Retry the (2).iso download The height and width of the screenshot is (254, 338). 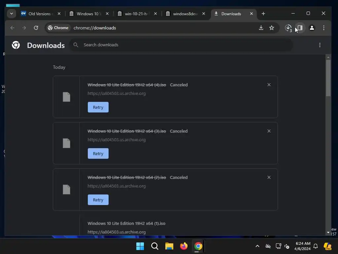(98, 200)
